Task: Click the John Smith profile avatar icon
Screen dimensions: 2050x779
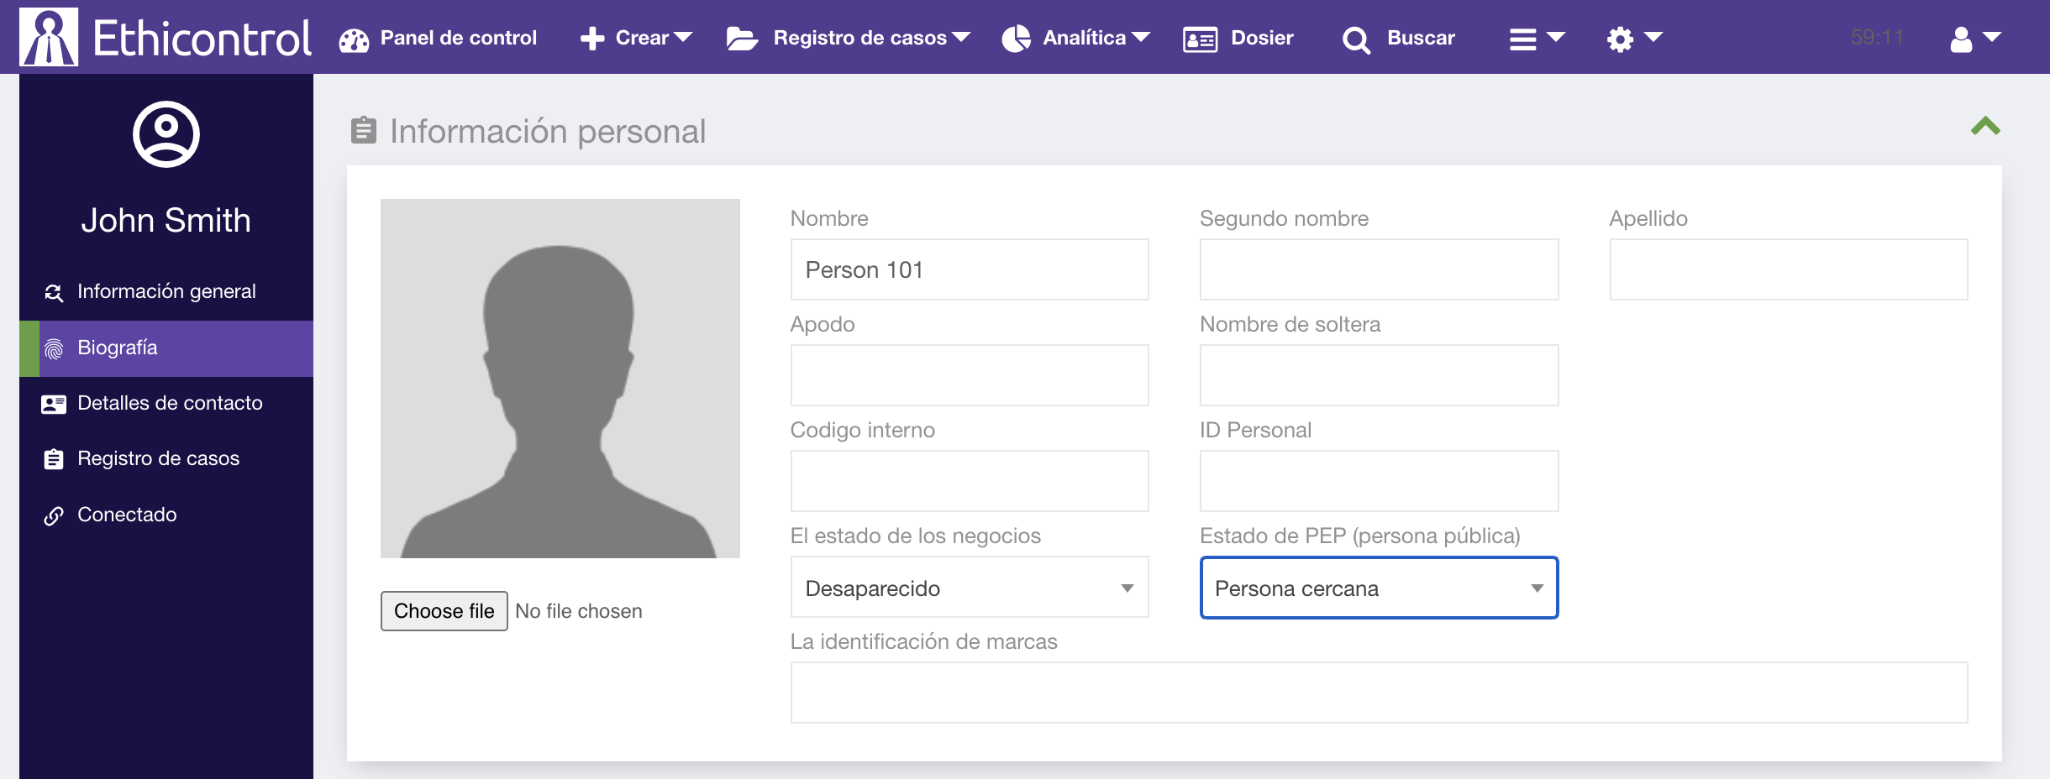Action: tap(166, 134)
